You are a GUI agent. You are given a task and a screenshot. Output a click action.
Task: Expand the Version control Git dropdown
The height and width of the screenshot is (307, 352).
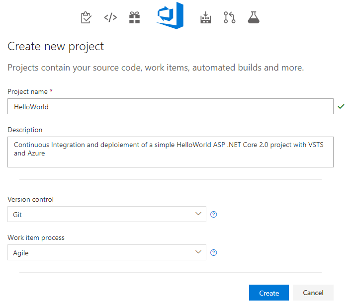(x=107, y=214)
